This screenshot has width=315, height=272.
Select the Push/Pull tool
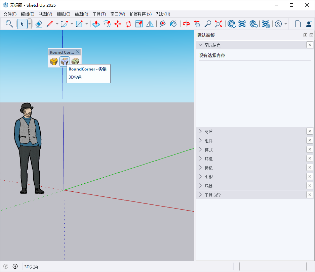point(96,24)
